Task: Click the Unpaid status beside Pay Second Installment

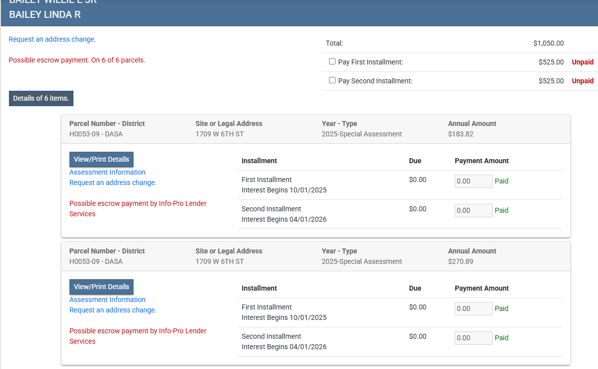Action: click(583, 81)
